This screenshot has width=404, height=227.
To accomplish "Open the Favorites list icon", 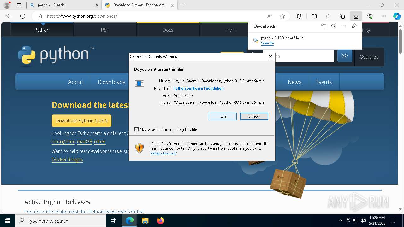I will [328, 16].
